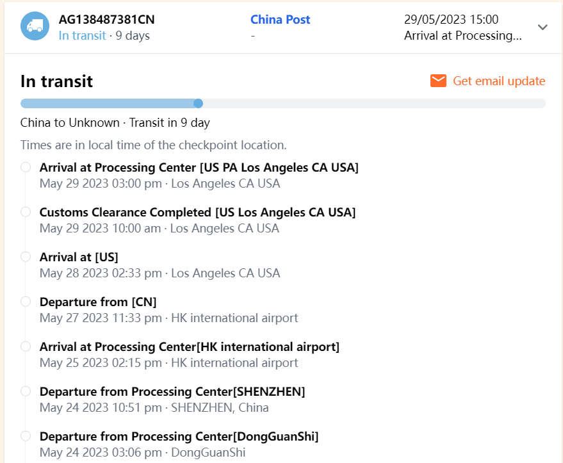Click the Arrival at [US] checkpoint marker
The width and height of the screenshot is (563, 463).
(x=26, y=257)
